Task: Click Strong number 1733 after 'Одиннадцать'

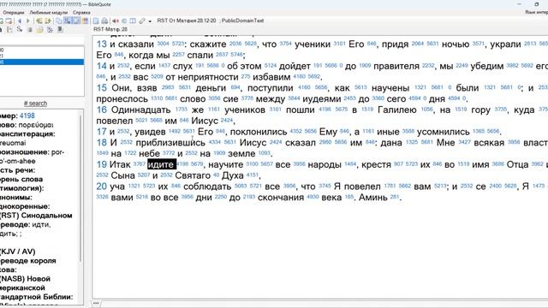Action: [x=181, y=110]
